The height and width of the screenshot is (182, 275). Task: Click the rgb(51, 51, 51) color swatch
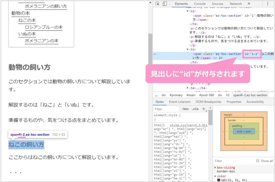point(219,180)
